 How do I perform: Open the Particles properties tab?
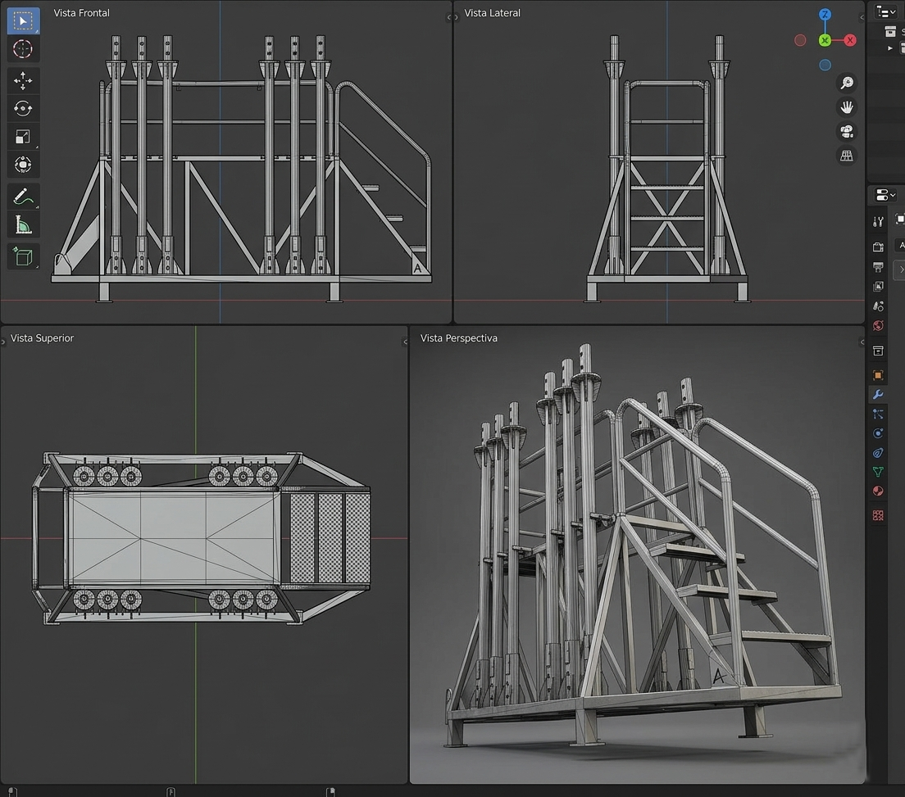tap(878, 414)
